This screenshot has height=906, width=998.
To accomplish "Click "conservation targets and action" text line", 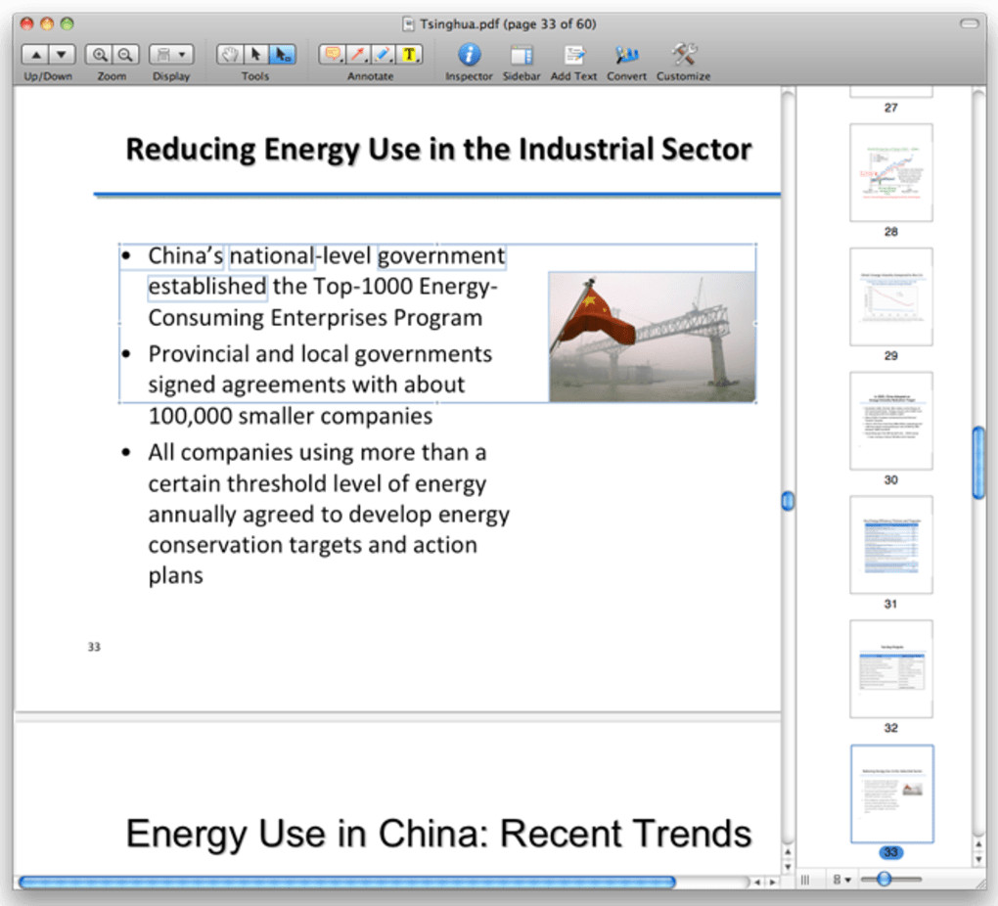I will [x=312, y=545].
